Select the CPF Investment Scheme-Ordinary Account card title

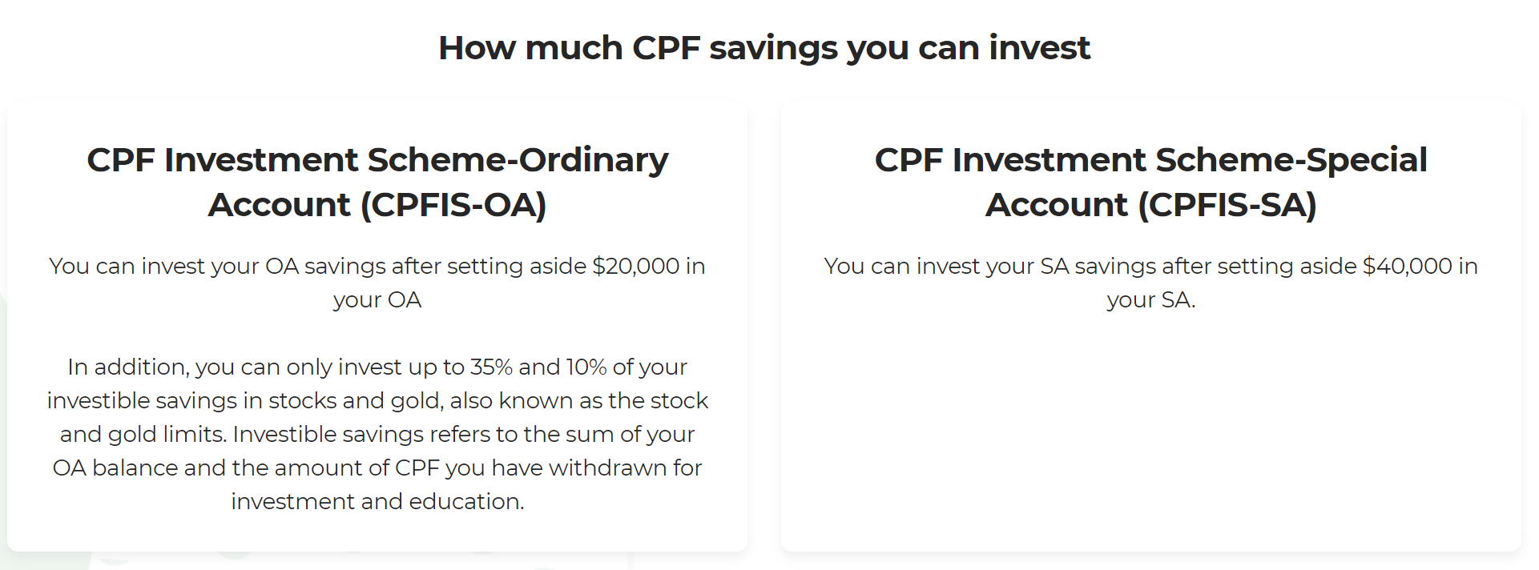(377, 183)
